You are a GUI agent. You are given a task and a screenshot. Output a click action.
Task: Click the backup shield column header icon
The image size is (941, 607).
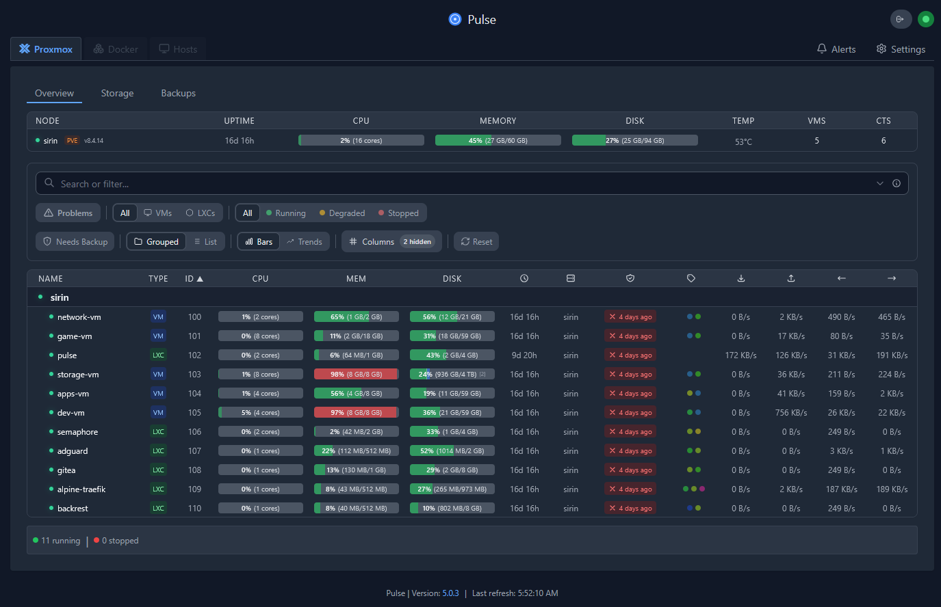[630, 278]
